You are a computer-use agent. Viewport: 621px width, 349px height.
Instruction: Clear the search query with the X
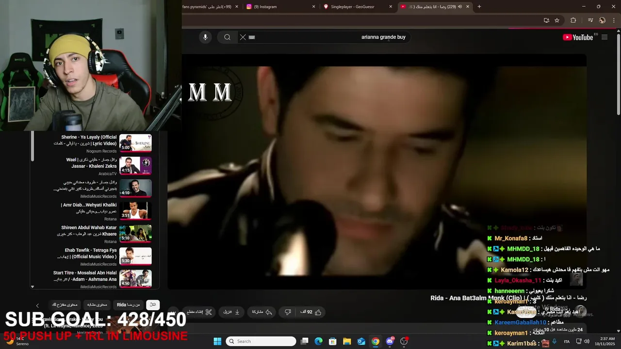tap(243, 37)
